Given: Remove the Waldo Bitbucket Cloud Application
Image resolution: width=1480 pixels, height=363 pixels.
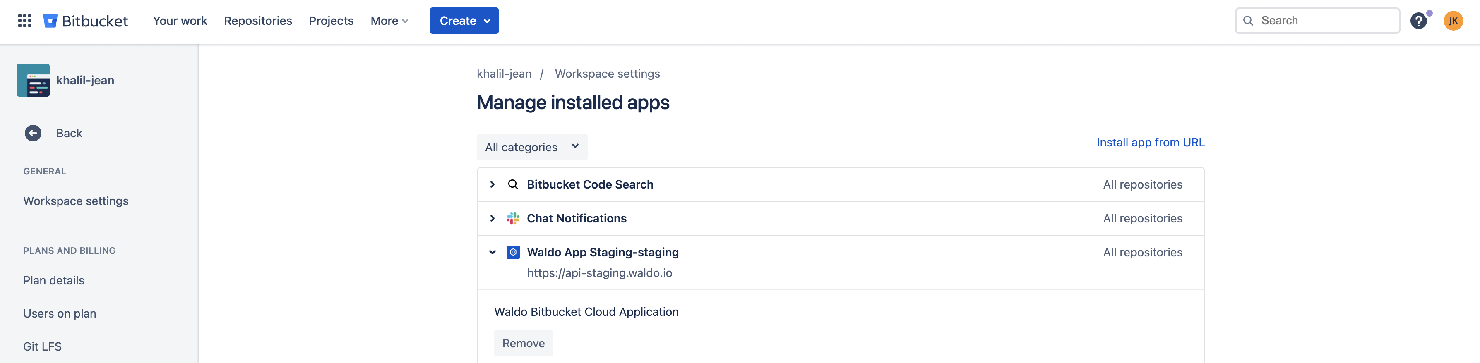Looking at the screenshot, I should (523, 343).
